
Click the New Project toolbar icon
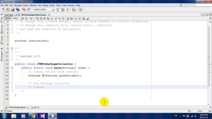pos(8,10)
